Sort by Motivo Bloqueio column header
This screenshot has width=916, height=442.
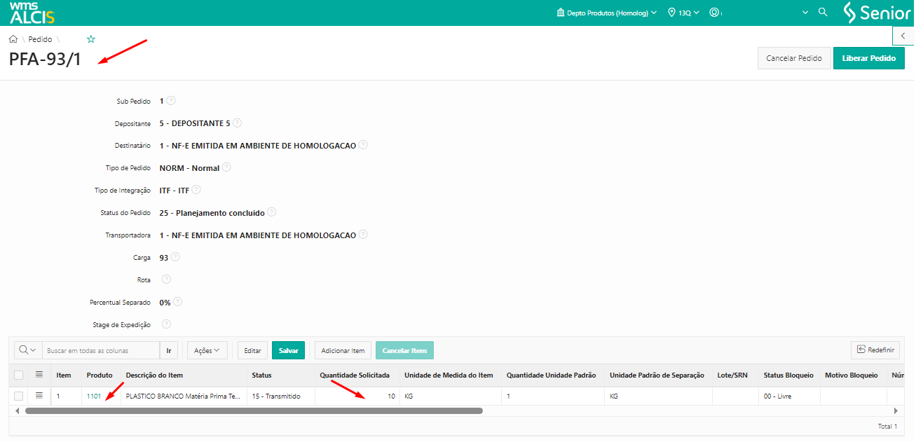[851, 375]
